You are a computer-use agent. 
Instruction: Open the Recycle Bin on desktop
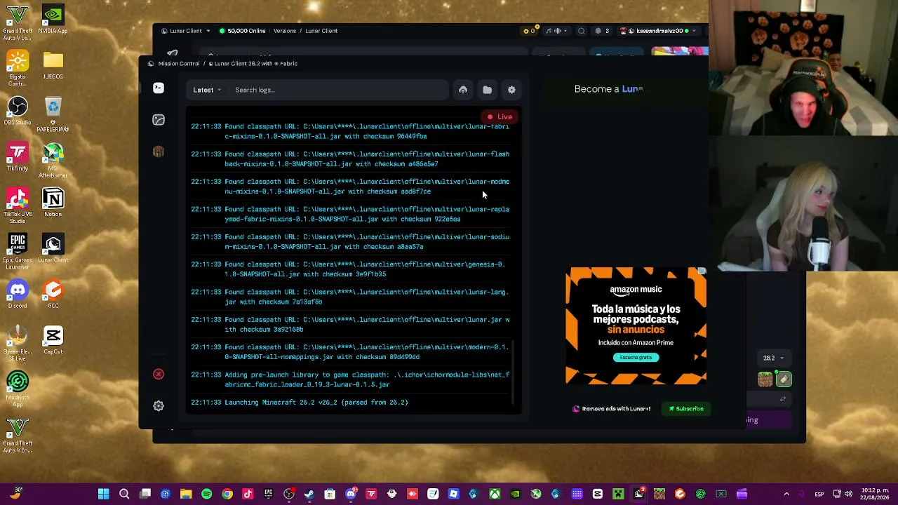[53, 114]
